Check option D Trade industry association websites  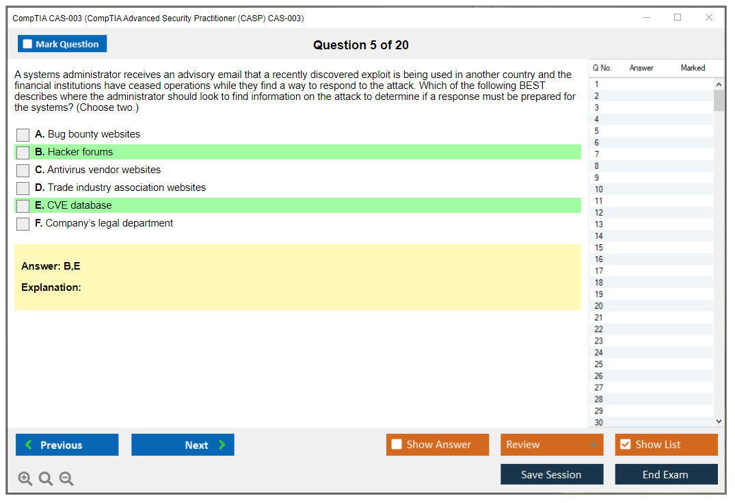coord(23,188)
